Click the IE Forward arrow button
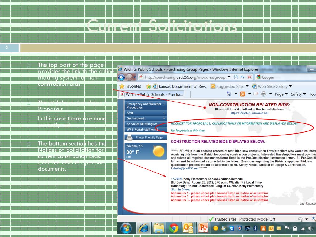This screenshot has height=237, width=316. (x=129, y=77)
